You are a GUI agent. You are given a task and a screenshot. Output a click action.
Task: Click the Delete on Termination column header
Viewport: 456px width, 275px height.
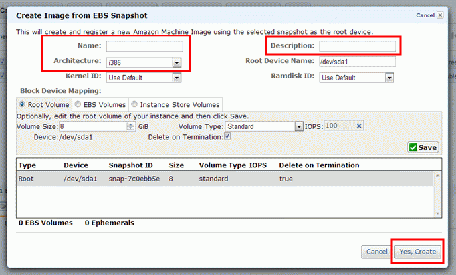[319, 165]
